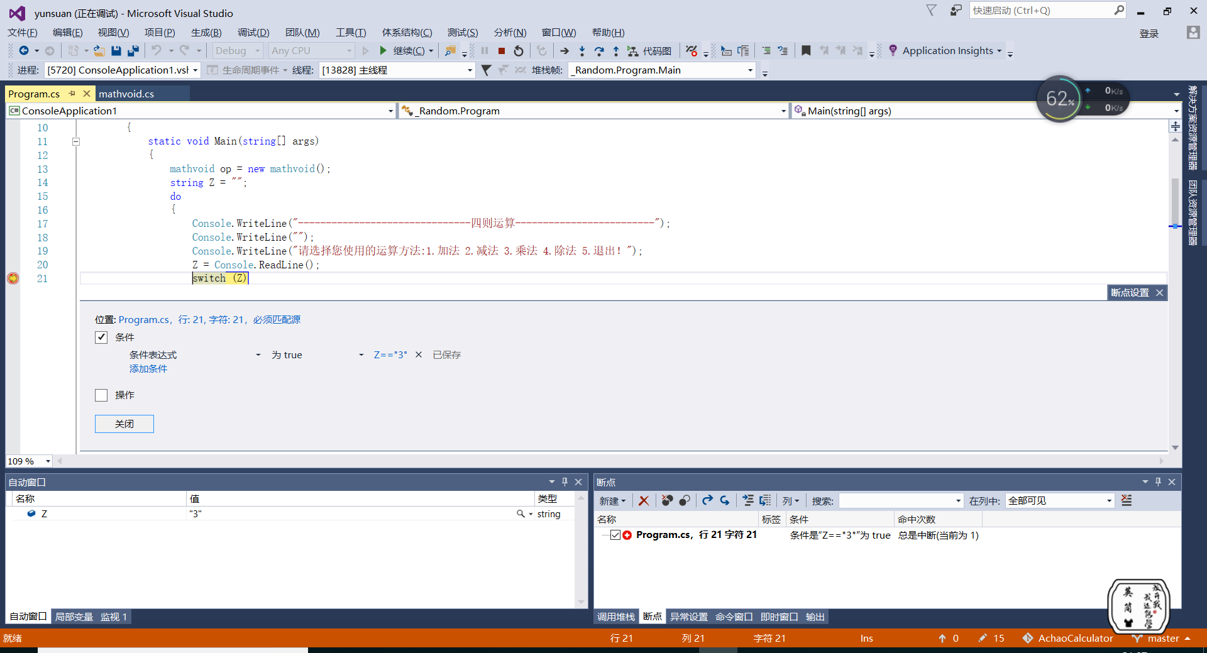The width and height of the screenshot is (1207, 653).
Task: Click the clear search filter icon in breakpoints
Action: [1127, 501]
